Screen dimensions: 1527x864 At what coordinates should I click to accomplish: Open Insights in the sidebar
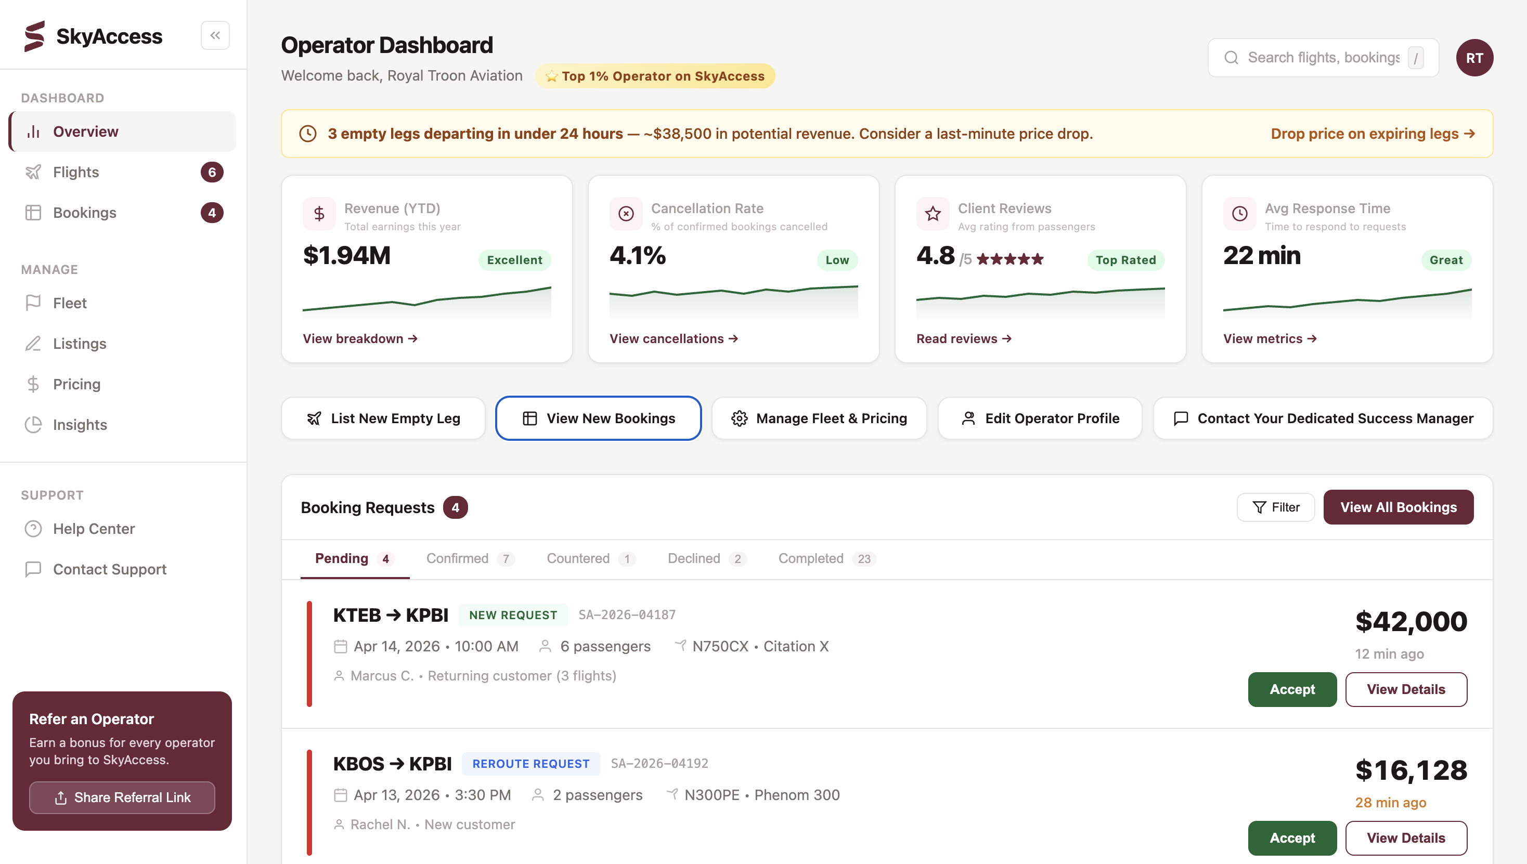point(80,425)
